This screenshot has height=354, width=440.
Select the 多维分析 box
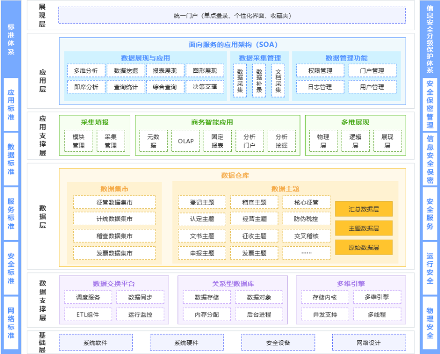tap(86, 71)
